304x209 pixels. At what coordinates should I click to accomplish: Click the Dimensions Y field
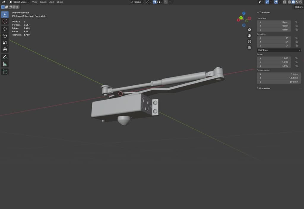278,78
